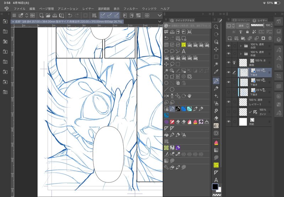Select the Zoom magnifier tool
The height and width of the screenshot is (197, 284).
[216, 27]
